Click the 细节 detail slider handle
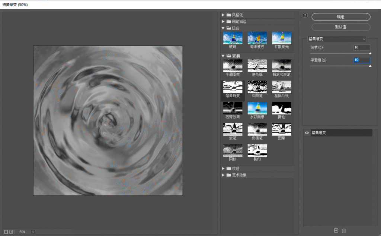 370,54
